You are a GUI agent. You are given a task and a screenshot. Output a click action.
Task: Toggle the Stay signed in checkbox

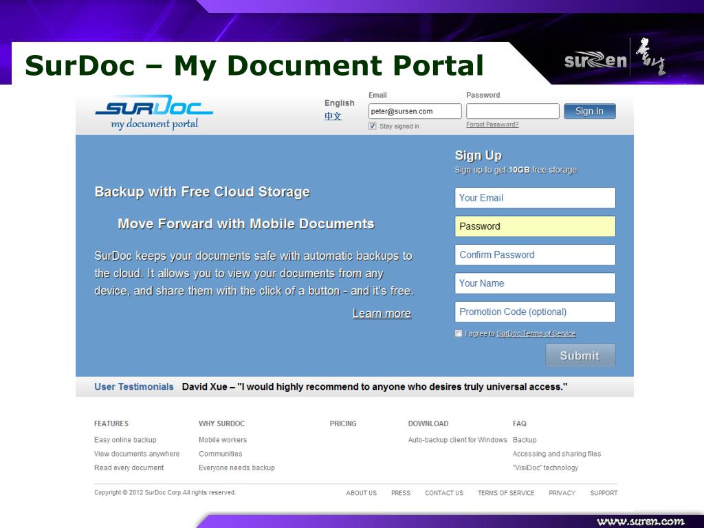coord(372,126)
